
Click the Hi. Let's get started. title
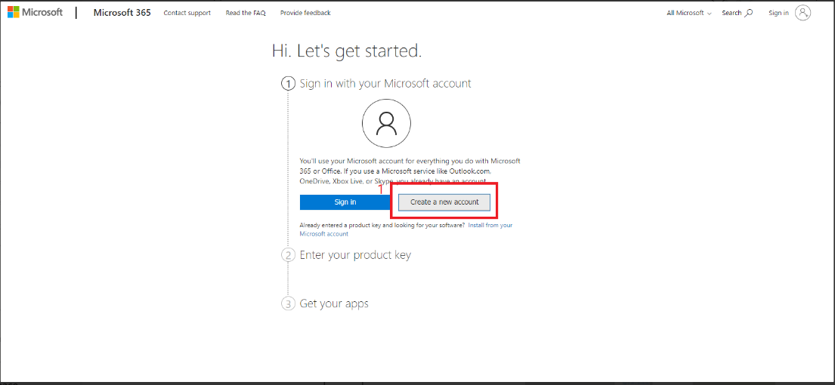(346, 51)
